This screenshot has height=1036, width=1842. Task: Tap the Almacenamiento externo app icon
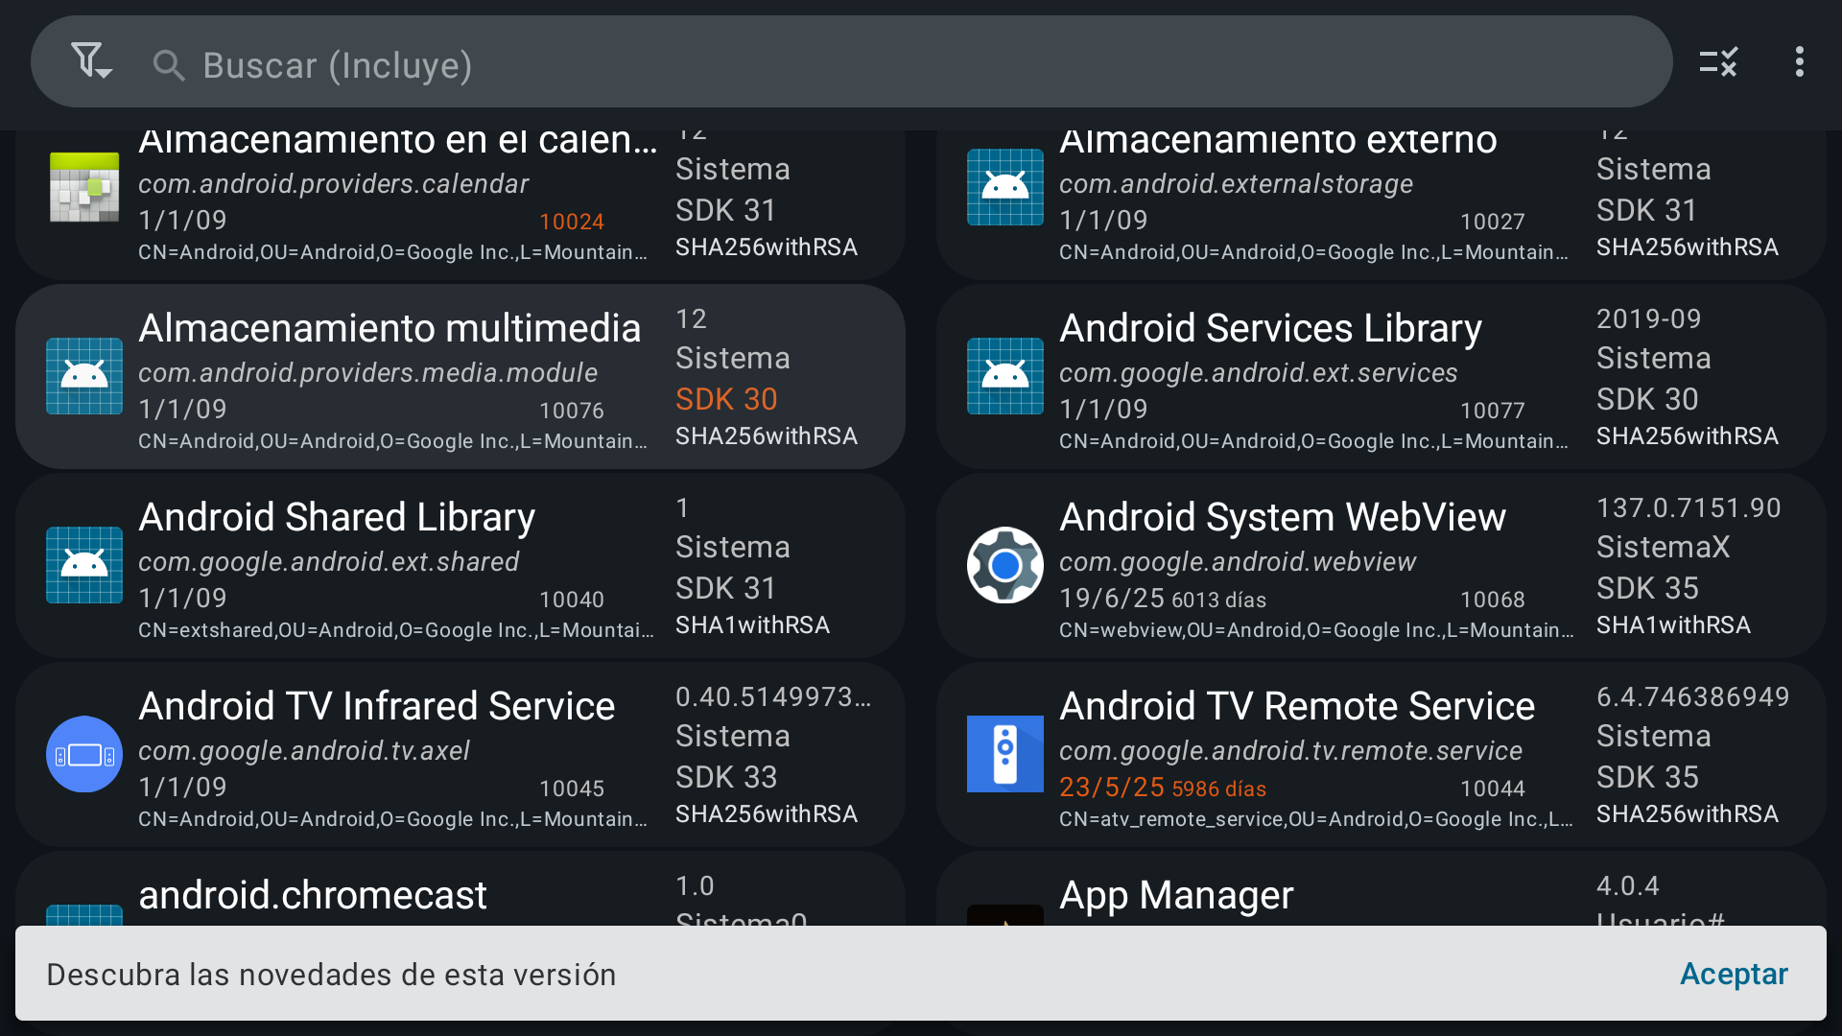coord(1005,187)
